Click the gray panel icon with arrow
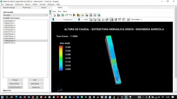Image resolution: width=177 pixels, height=99 pixels. tap(99, 15)
